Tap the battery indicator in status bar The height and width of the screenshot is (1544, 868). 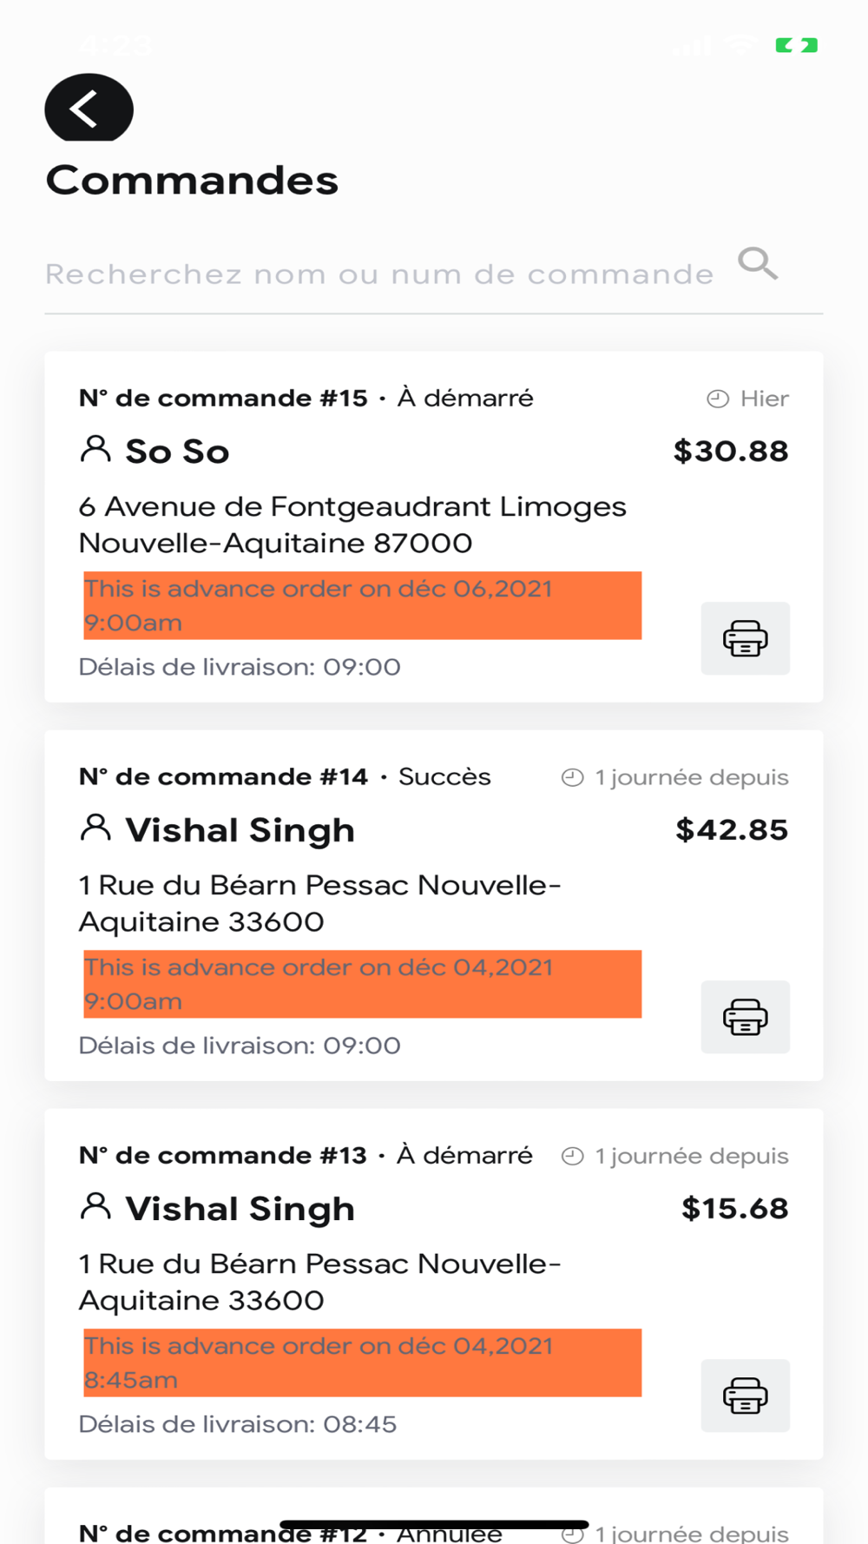coord(797,45)
